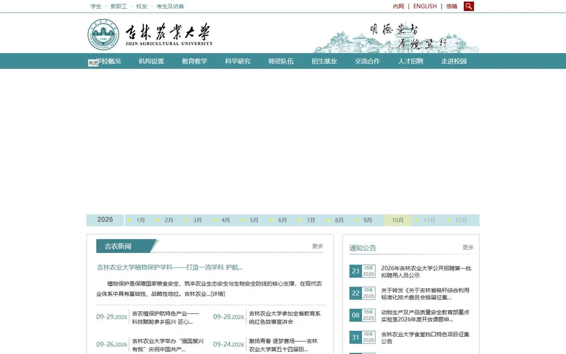Click the 明德崇智 厚朴笃行 motto banner image
The height and width of the screenshot is (354, 566).
coord(396,37)
